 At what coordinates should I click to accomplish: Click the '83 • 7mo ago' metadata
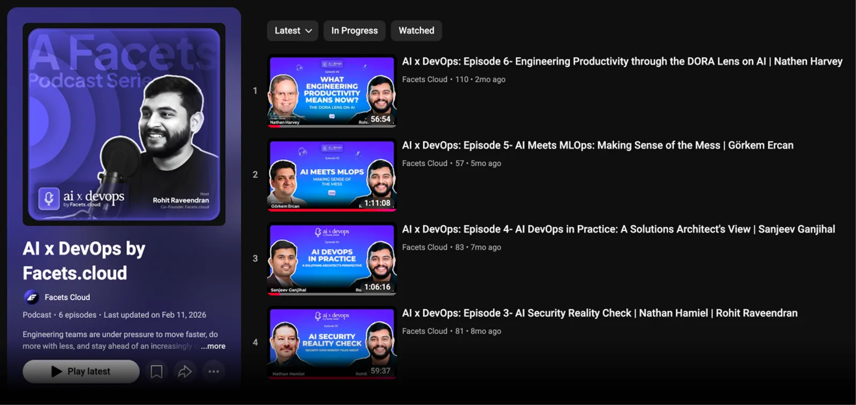pyautogui.click(x=478, y=247)
